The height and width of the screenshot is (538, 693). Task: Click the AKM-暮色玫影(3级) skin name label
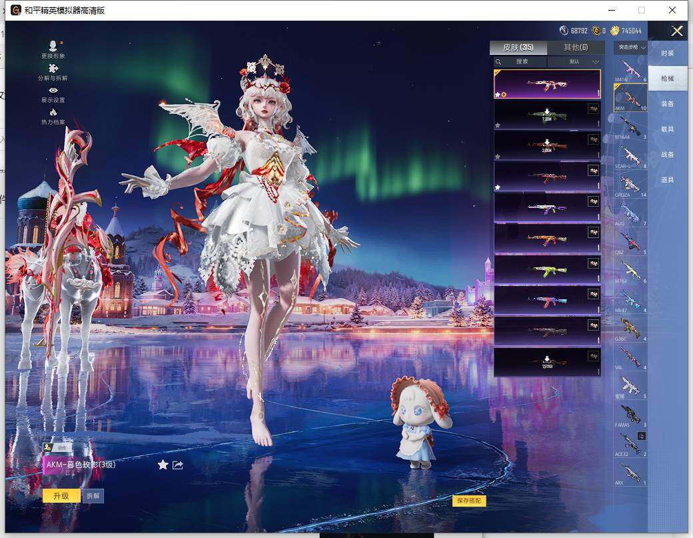point(81,465)
